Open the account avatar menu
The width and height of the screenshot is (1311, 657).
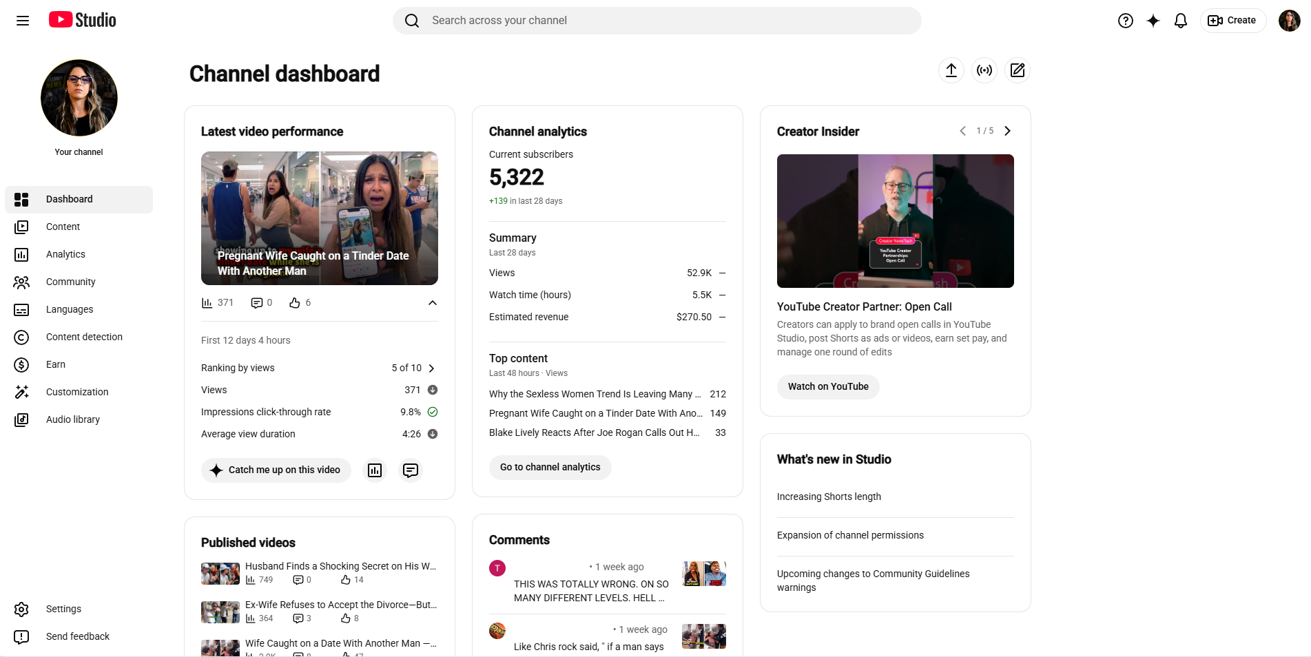click(x=1290, y=21)
